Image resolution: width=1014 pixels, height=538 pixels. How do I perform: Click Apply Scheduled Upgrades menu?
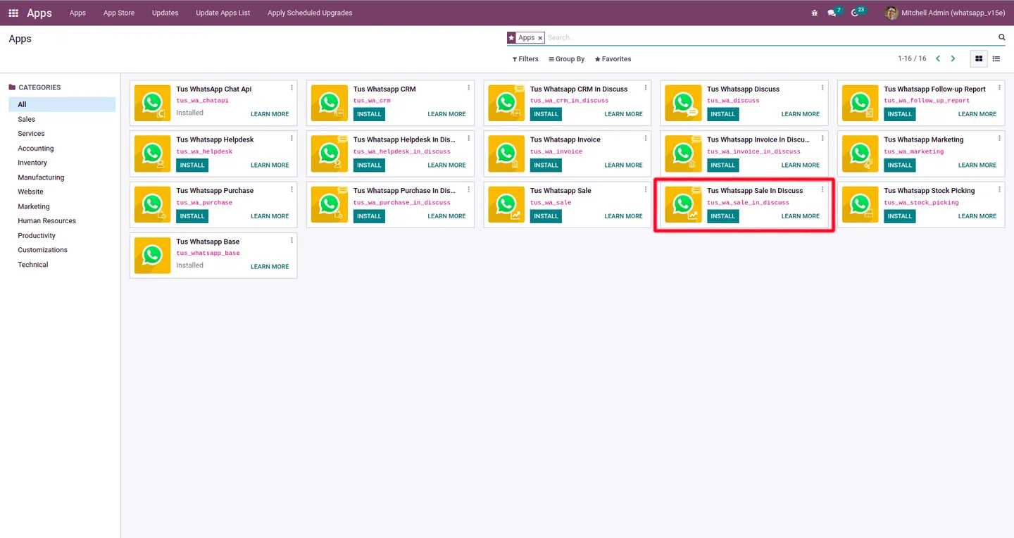310,13
